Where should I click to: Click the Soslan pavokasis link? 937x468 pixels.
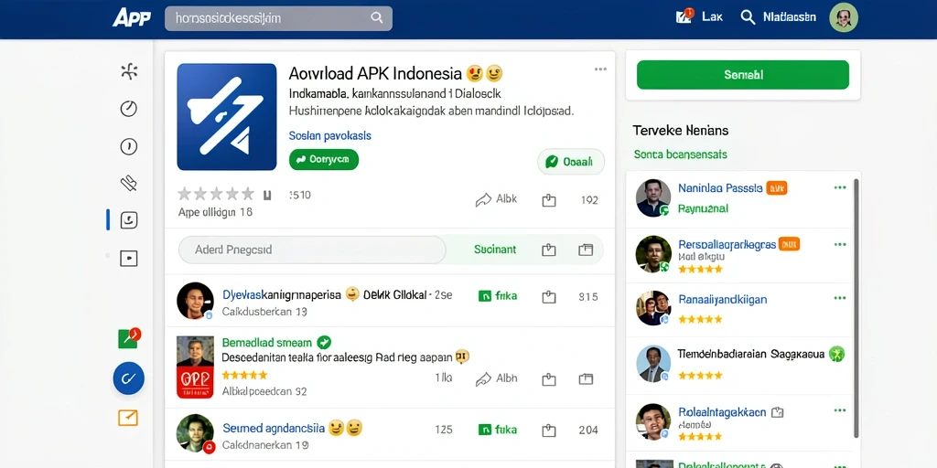(x=329, y=136)
